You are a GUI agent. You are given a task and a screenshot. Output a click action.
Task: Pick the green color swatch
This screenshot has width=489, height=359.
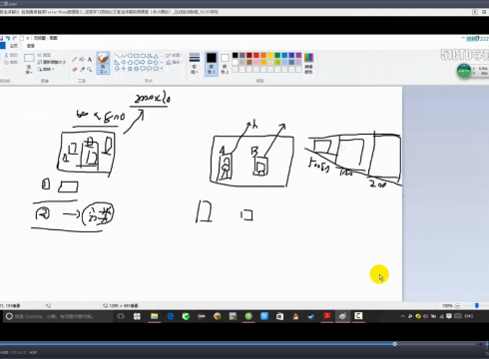(x=277, y=55)
